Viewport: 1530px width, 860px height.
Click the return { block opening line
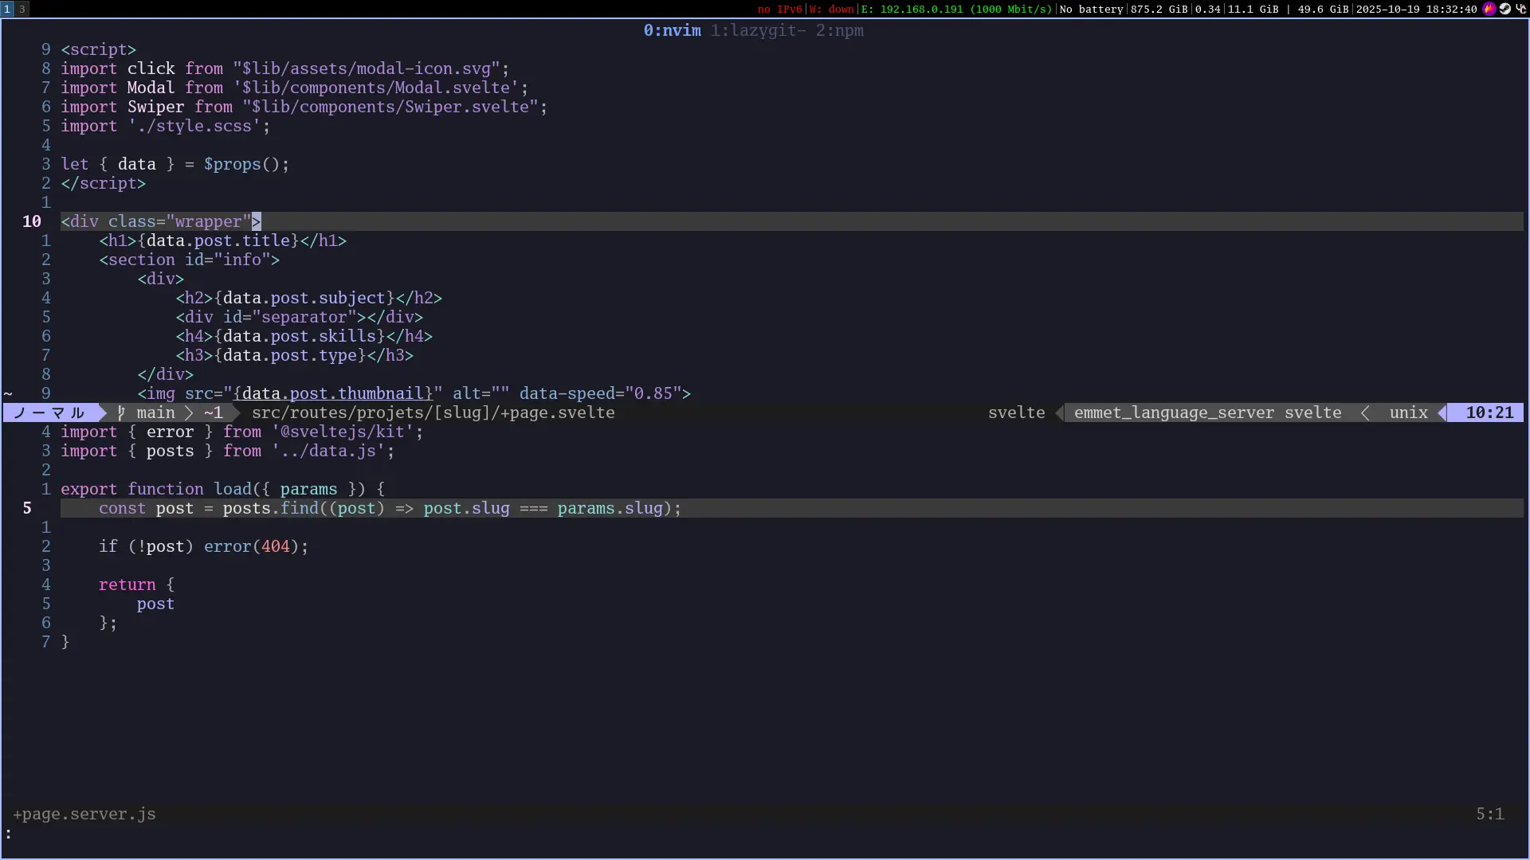click(x=135, y=584)
